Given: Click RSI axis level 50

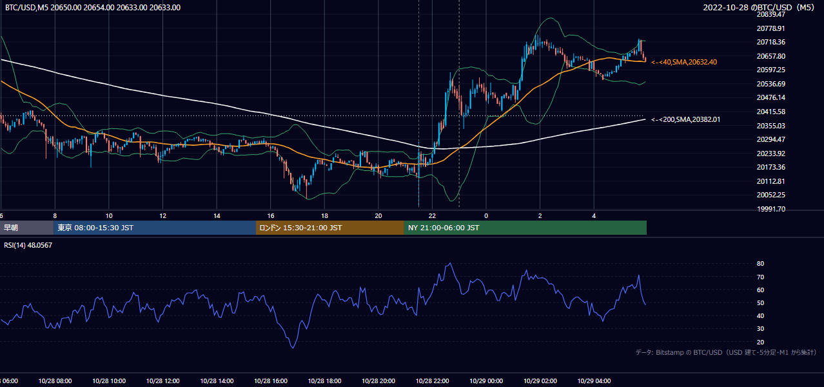Looking at the screenshot, I should pos(761,303).
